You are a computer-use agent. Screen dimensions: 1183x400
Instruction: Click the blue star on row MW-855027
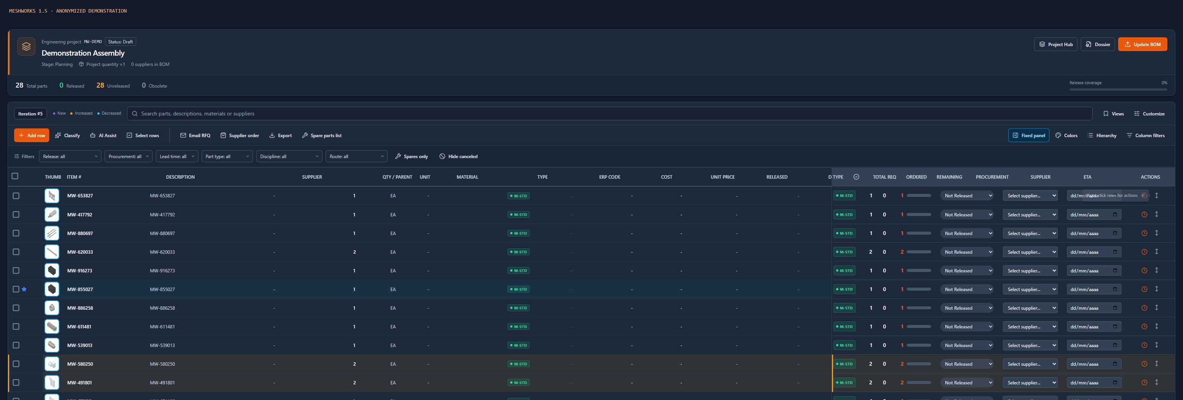click(24, 289)
